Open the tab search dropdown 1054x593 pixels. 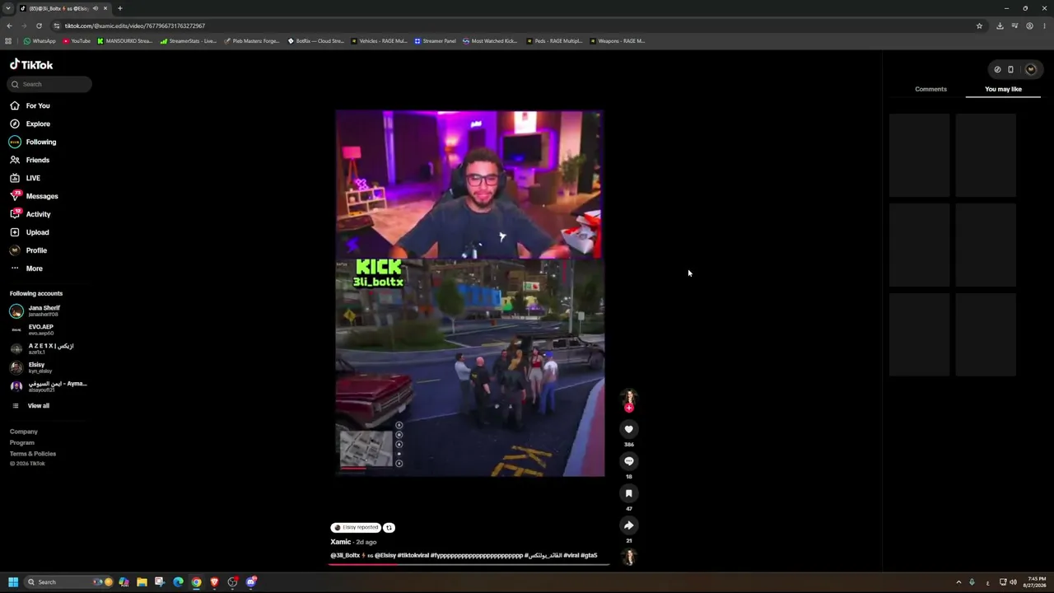click(8, 8)
